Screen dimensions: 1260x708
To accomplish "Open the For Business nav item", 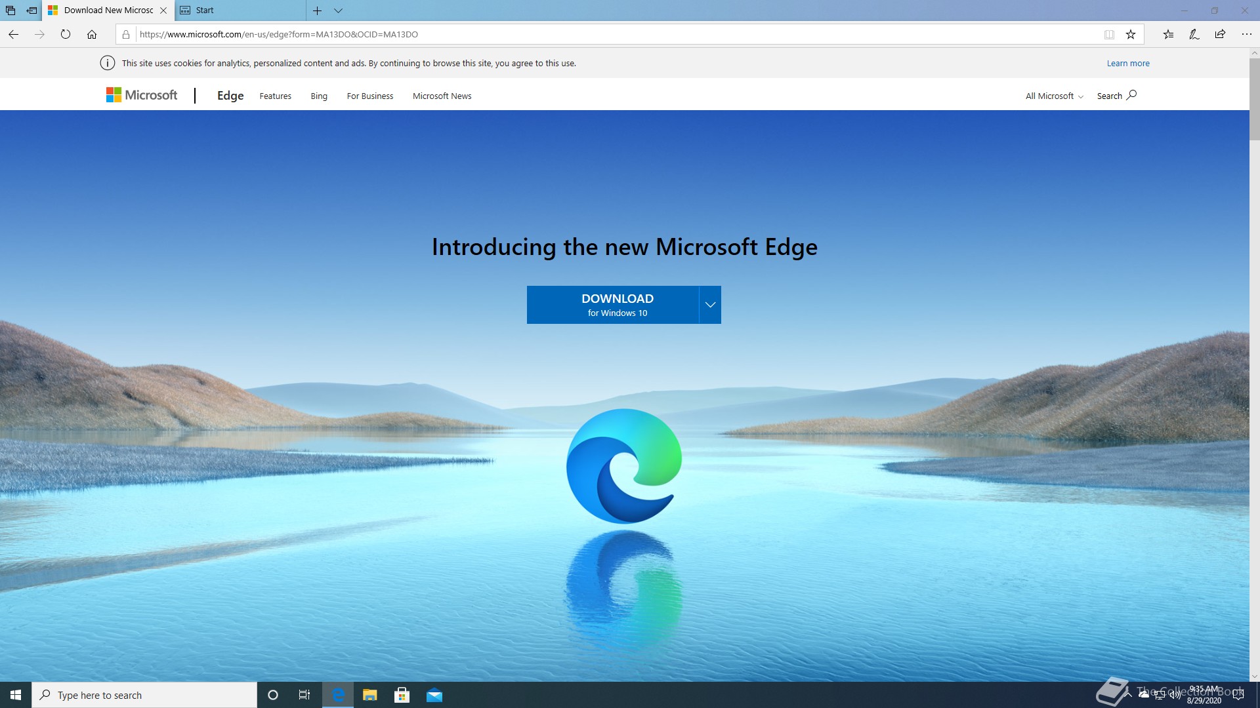I will [x=370, y=96].
